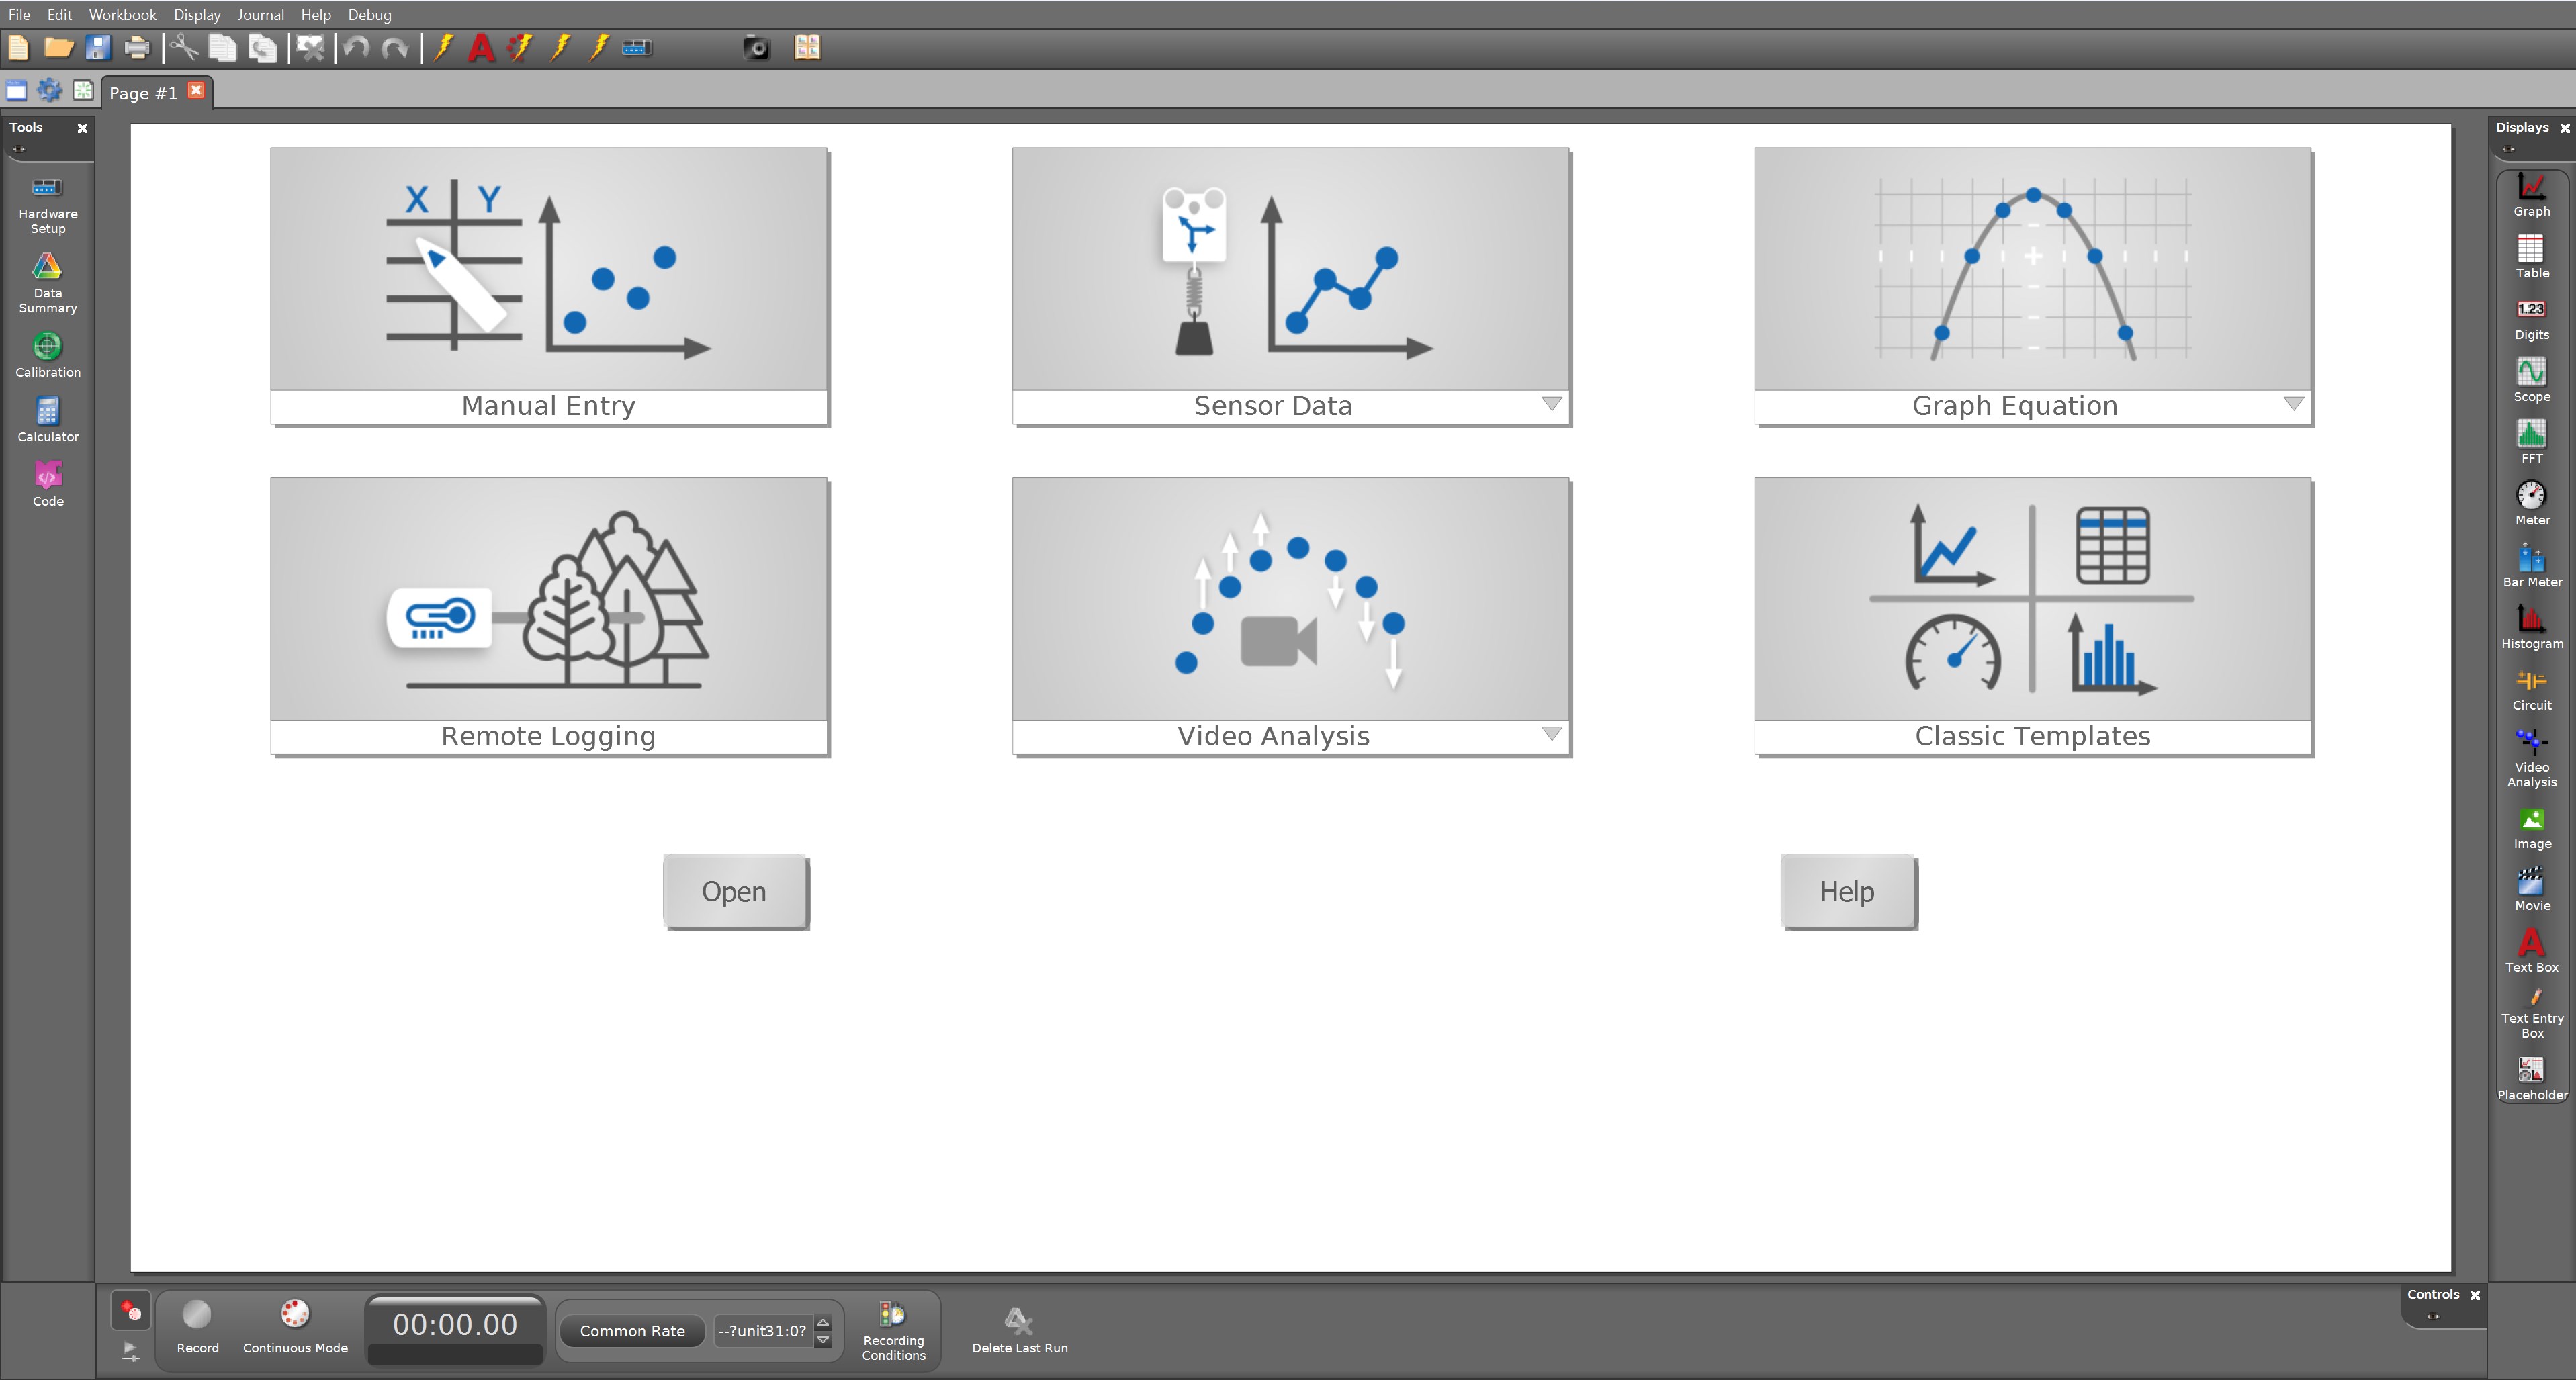Toggle Continuous Mode recording
Image resolution: width=2576 pixels, height=1380 pixels.
[x=295, y=1325]
